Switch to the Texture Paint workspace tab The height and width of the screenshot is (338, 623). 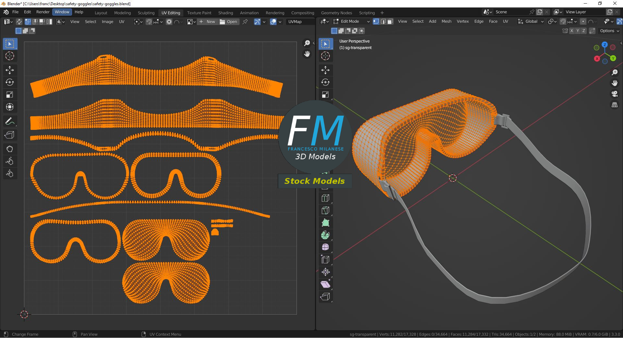(199, 13)
